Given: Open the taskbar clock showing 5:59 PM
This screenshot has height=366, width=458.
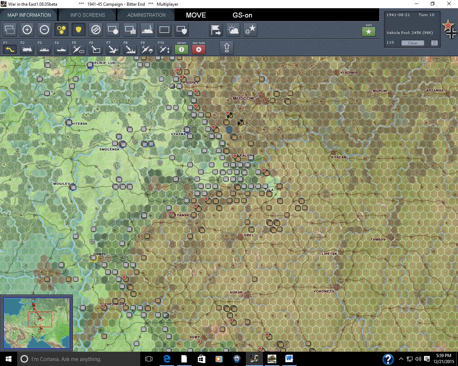Looking at the screenshot, I should [444, 359].
